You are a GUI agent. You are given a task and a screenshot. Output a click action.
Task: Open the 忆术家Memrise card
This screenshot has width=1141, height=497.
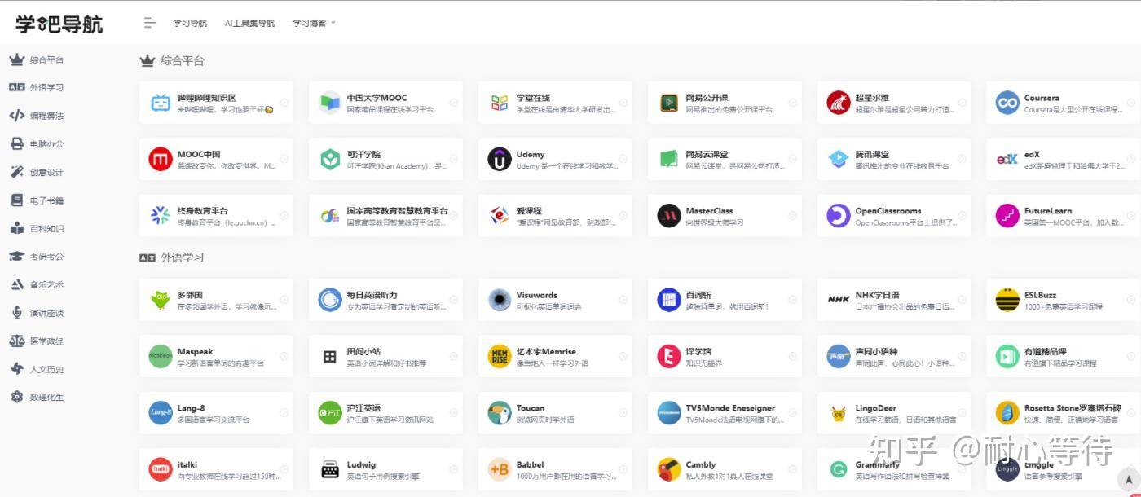[x=556, y=356]
